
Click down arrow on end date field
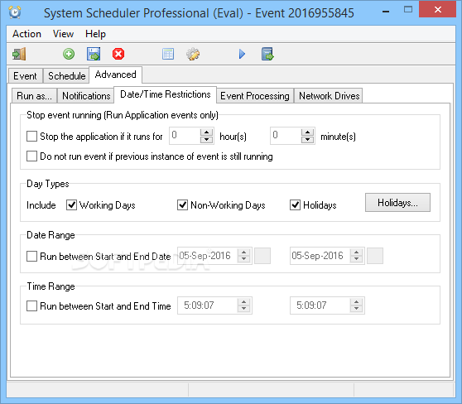click(357, 259)
